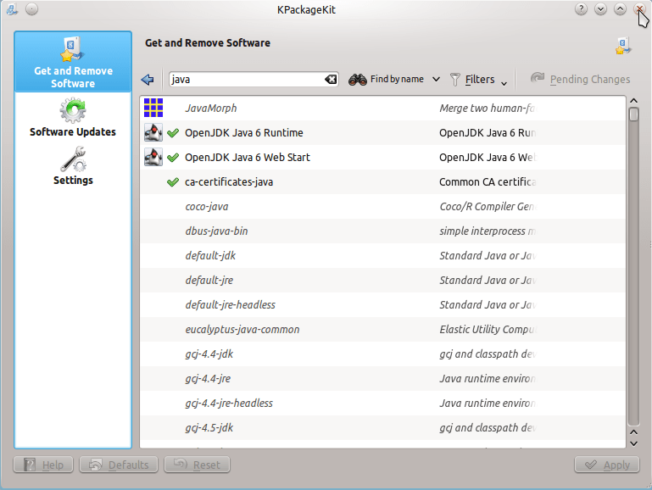
Task: Click the Elastic Utility Compu description
Action: (488, 329)
